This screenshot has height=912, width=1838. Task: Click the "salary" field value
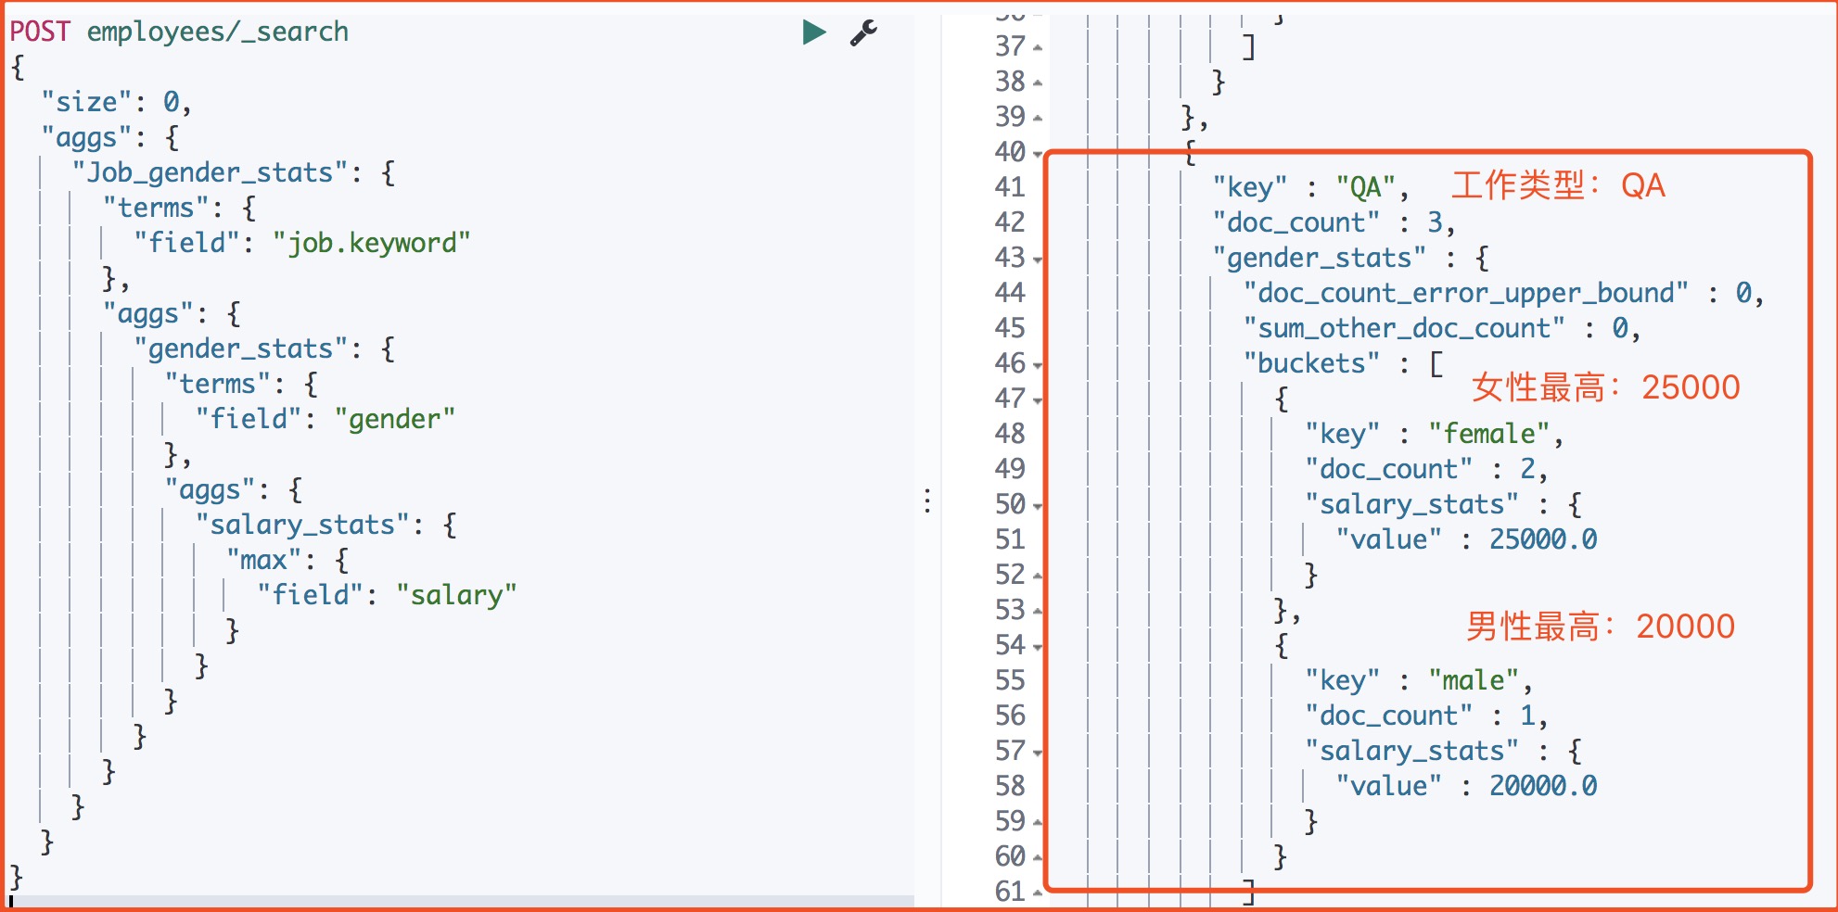tap(456, 595)
